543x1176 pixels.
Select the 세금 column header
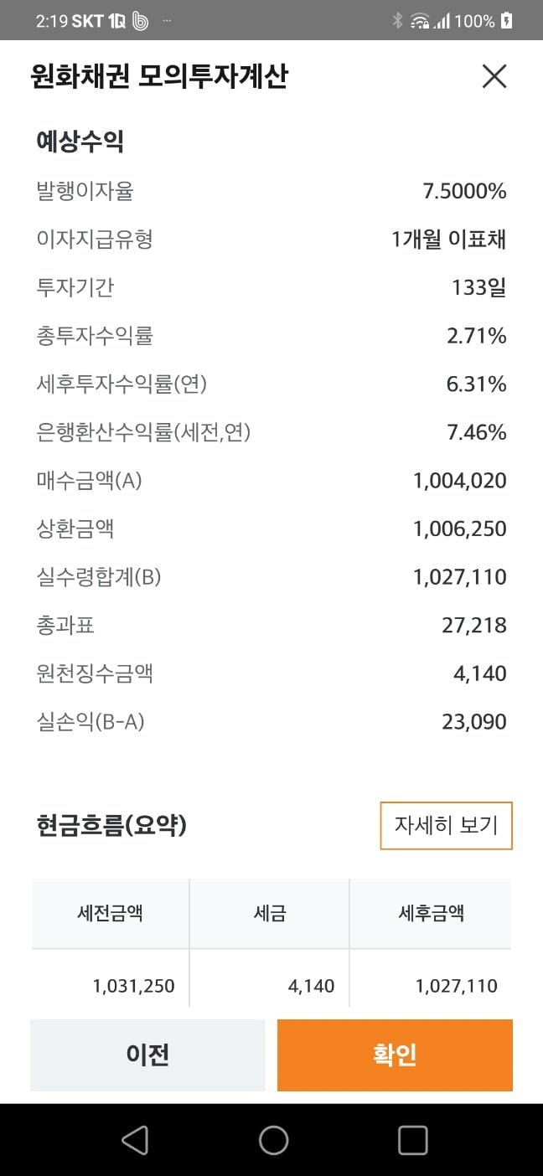coord(270,913)
